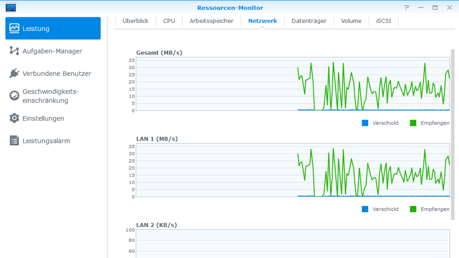This screenshot has width=459, height=258.
Task: Open Verbundene Benutzer in the sidebar
Action: [x=53, y=73]
